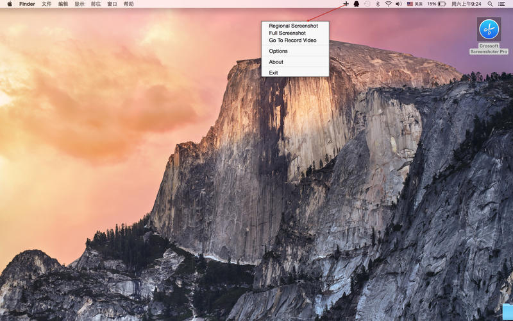
Task: Click the volume speaker icon
Action: 398,4
